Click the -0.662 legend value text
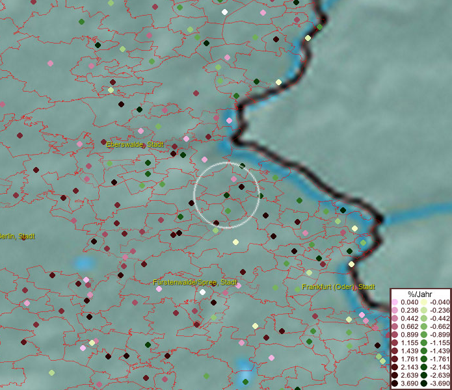Viewport: 452px width, 390px height. pos(440,327)
